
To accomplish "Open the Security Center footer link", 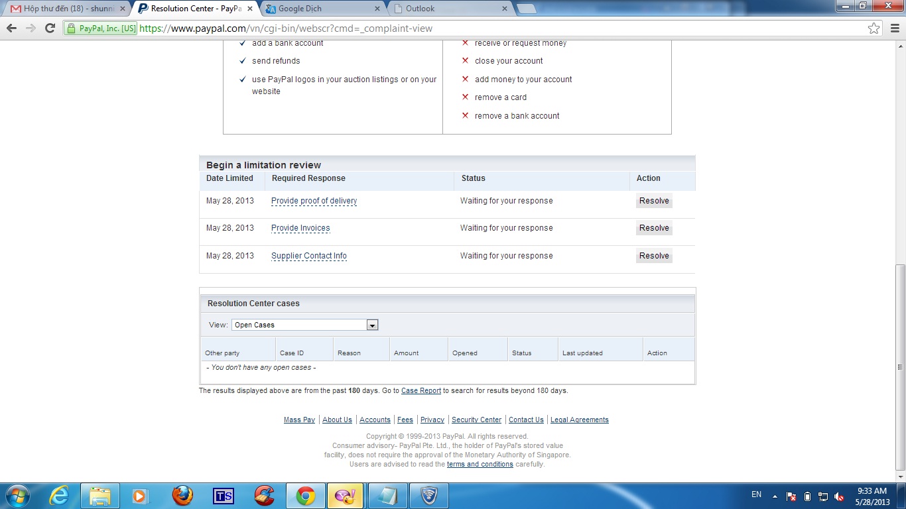I will click(x=476, y=420).
